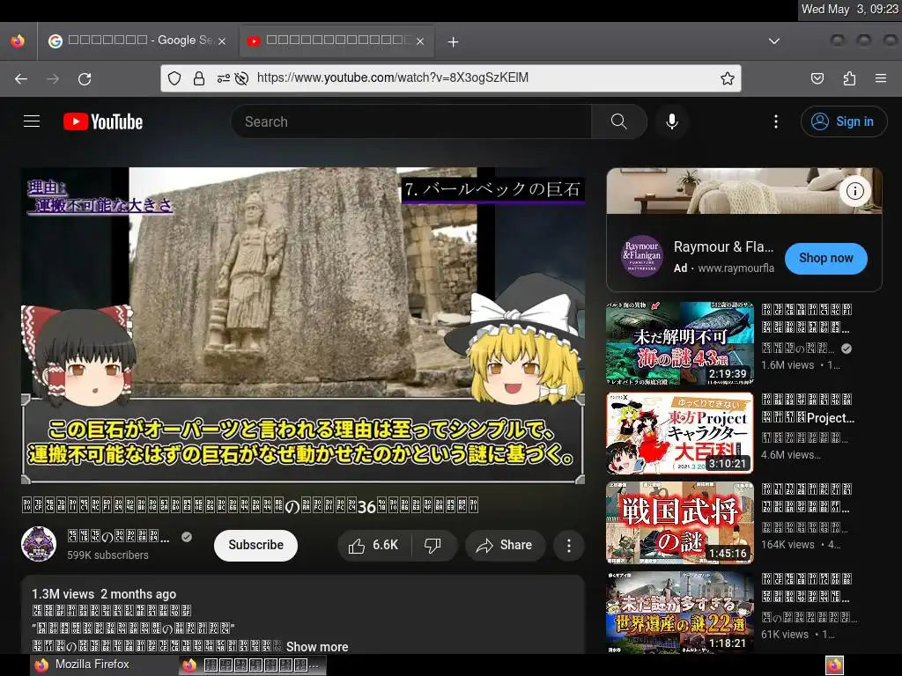Click the 1.3M views 2 months ago text
This screenshot has height=676, width=902.
[104, 594]
